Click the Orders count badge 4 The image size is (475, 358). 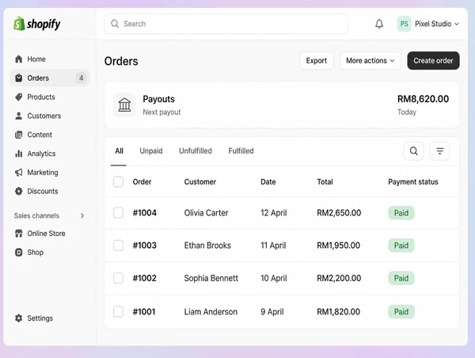click(x=81, y=78)
